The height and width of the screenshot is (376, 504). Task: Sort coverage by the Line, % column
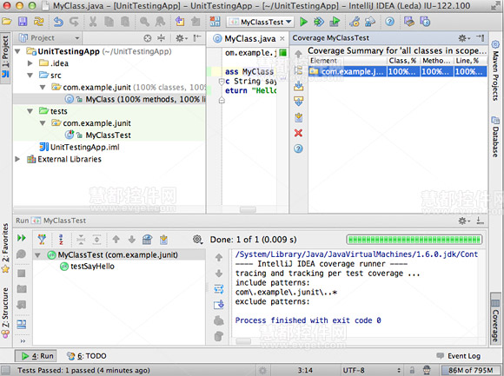(x=469, y=61)
